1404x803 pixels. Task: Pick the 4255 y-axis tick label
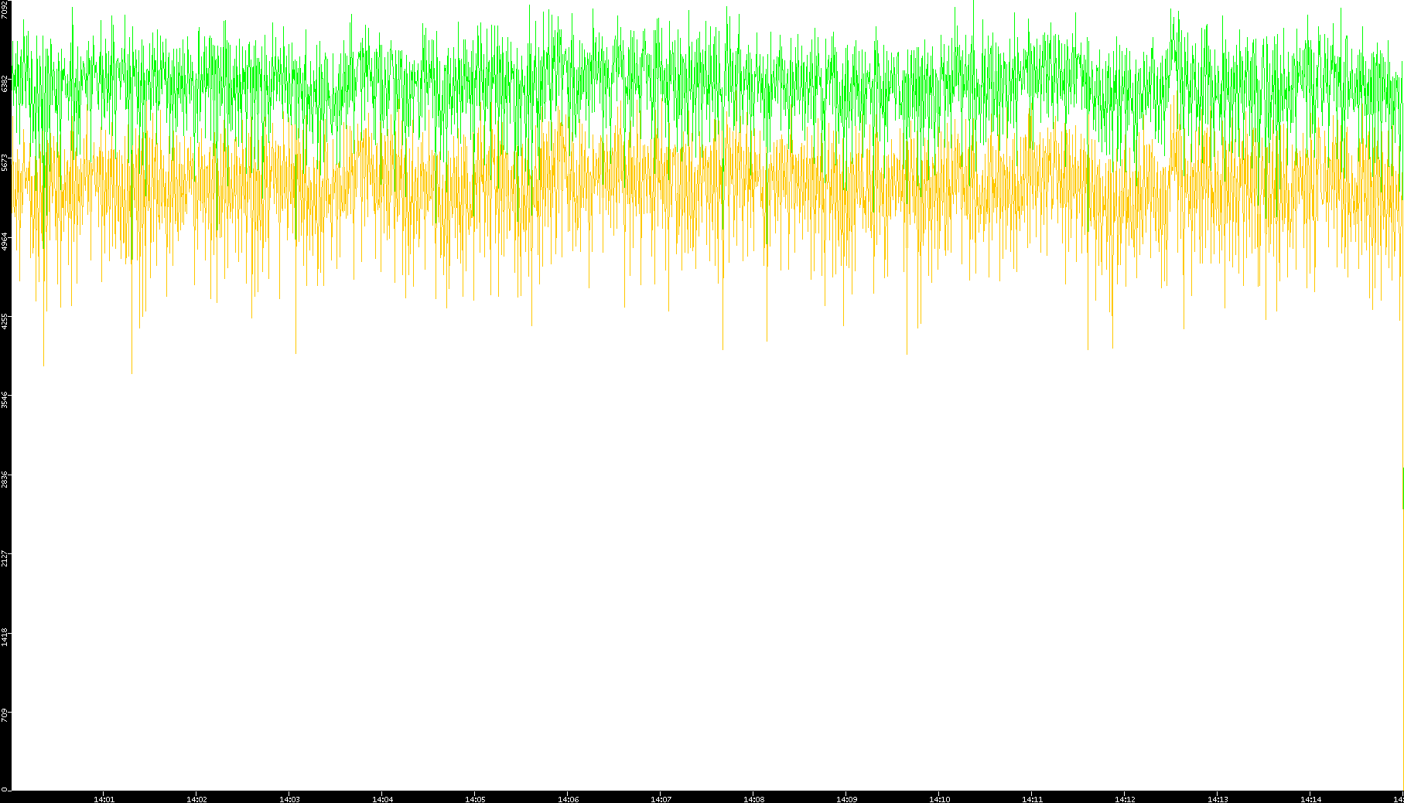[x=5, y=321]
